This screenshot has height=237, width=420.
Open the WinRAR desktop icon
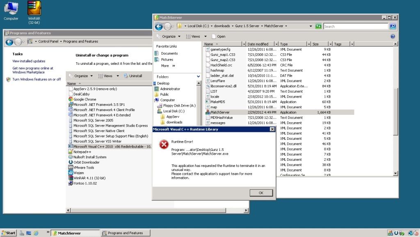pyautogui.click(x=34, y=8)
